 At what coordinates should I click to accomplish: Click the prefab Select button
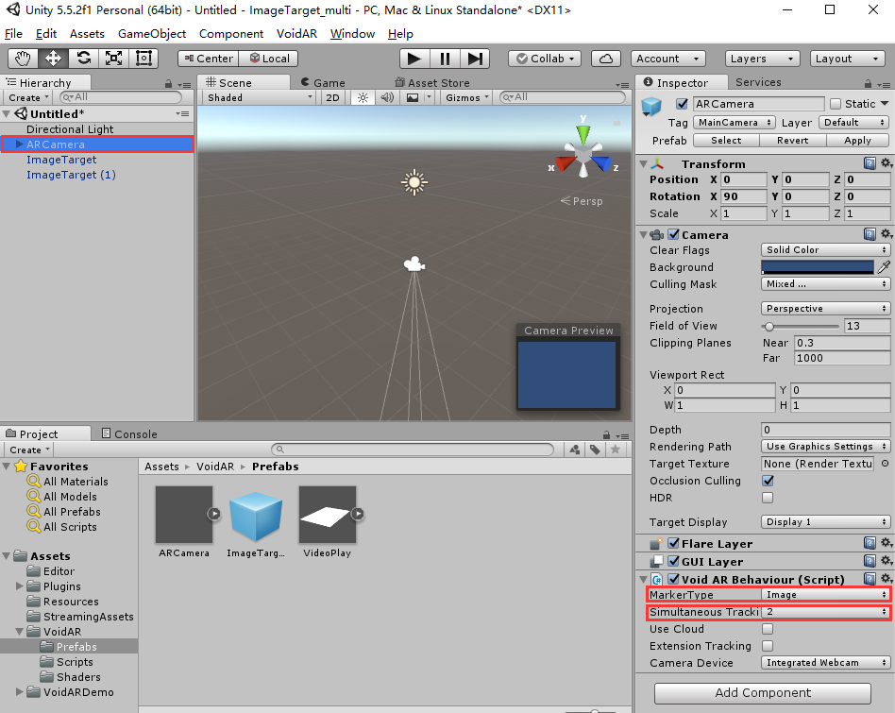click(x=726, y=141)
